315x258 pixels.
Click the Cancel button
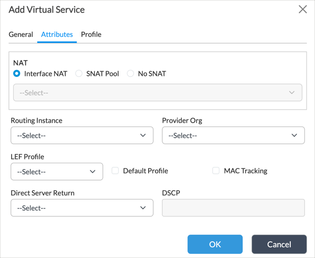point(279,244)
